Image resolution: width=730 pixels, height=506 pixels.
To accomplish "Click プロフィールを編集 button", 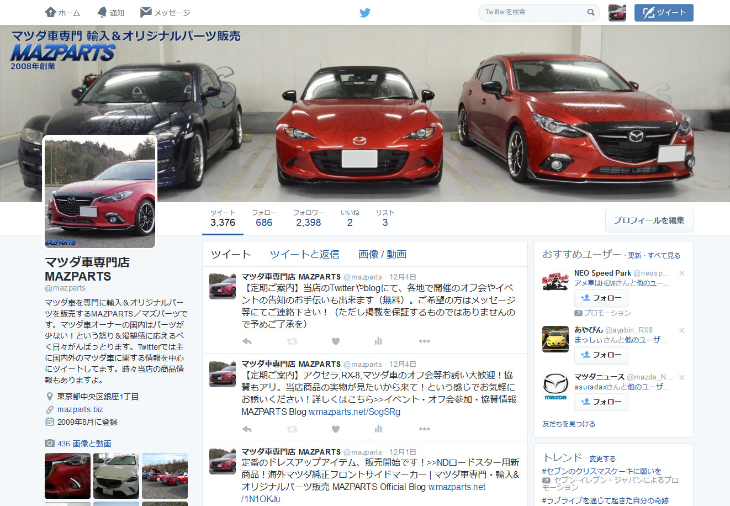I will click(x=650, y=220).
